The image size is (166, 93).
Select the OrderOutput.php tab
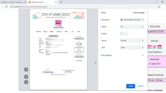coord(43,2)
